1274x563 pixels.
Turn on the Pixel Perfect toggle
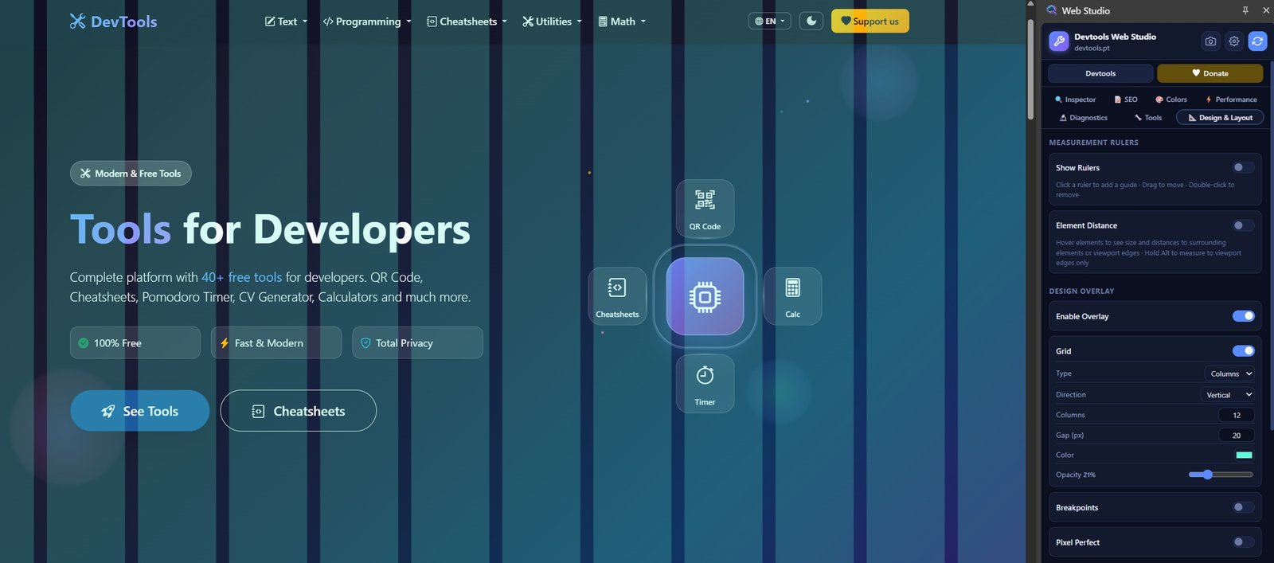pos(1243,542)
